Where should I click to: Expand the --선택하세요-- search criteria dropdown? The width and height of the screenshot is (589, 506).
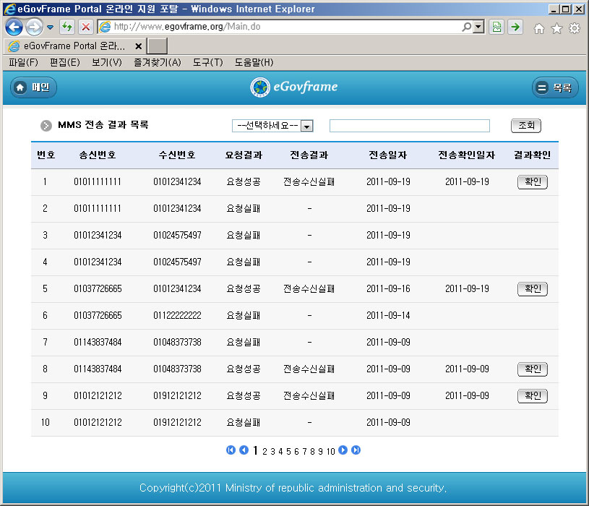click(x=306, y=126)
